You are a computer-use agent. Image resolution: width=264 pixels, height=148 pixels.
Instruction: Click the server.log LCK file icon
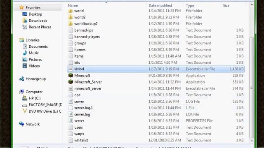71,114
